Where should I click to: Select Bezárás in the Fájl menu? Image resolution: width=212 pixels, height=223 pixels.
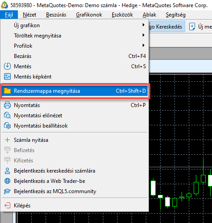tap(75, 56)
